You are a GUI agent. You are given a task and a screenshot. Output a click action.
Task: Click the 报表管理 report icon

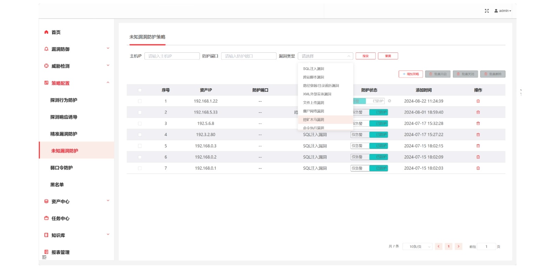[46, 252]
